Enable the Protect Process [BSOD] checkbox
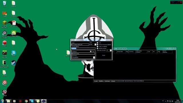This screenshot has width=183, height=103. (x=98, y=45)
